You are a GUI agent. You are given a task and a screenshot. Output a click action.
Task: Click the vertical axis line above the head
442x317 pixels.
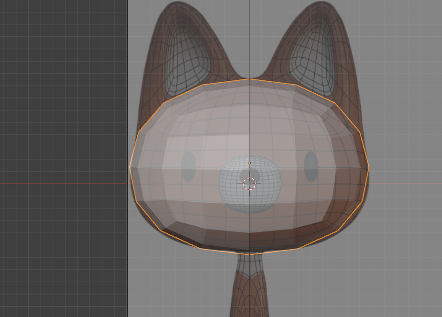click(x=249, y=38)
